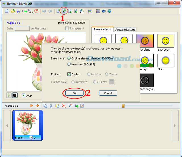This screenshot has height=157, width=182.
Task: Click the New project icon
Action: coord(7,11)
